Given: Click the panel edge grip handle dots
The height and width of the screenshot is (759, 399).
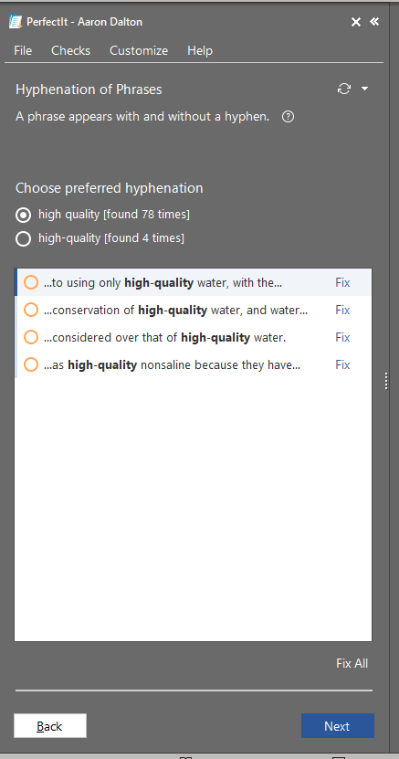Looking at the screenshot, I should coord(386,381).
